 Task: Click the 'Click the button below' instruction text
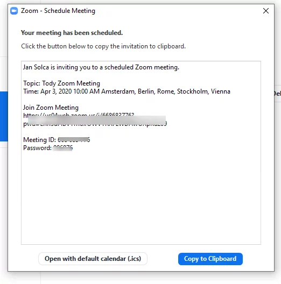(x=103, y=46)
